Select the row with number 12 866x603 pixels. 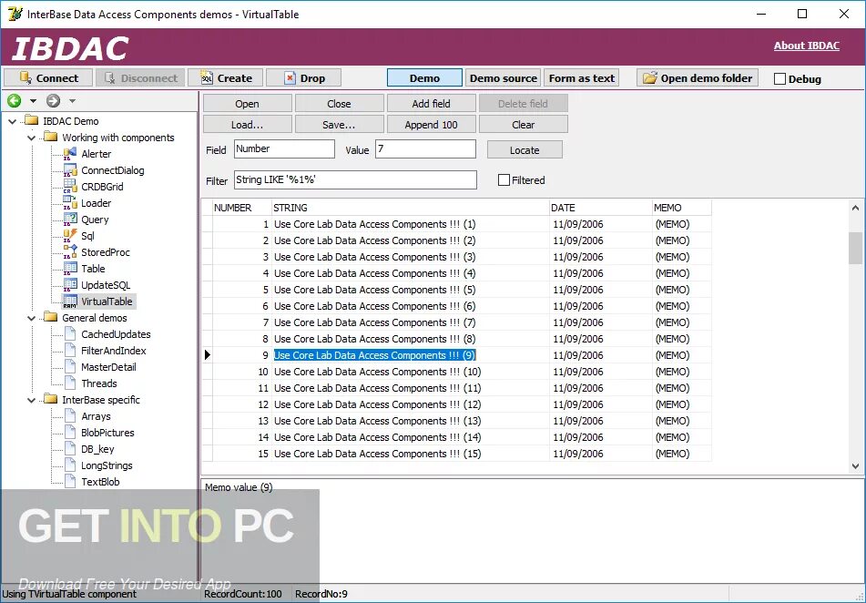click(x=456, y=404)
